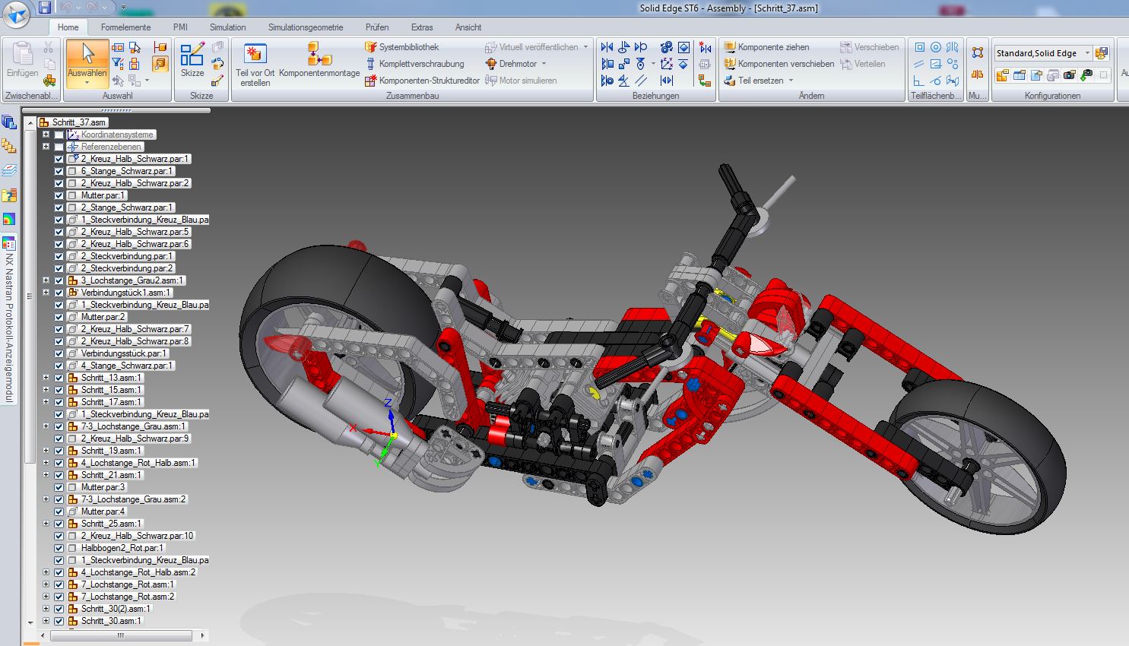Click Komponente ziehen tool

tap(772, 47)
